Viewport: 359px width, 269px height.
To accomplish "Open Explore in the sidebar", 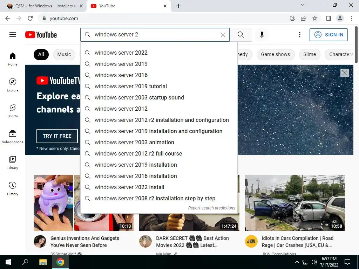I will click(13, 85).
